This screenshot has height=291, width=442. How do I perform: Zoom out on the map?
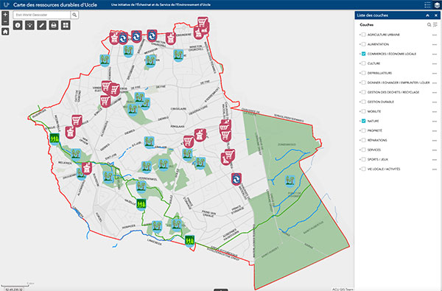click(x=5, y=21)
